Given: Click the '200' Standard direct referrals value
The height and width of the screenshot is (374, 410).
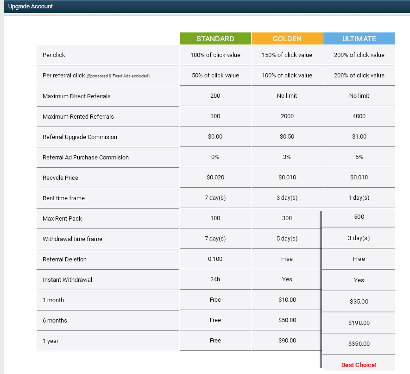Looking at the screenshot, I should click(x=215, y=96).
